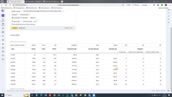Screen dimensions: 172x97
Task: Open the wave icon in left sidebar
Action: (x=3, y=28)
